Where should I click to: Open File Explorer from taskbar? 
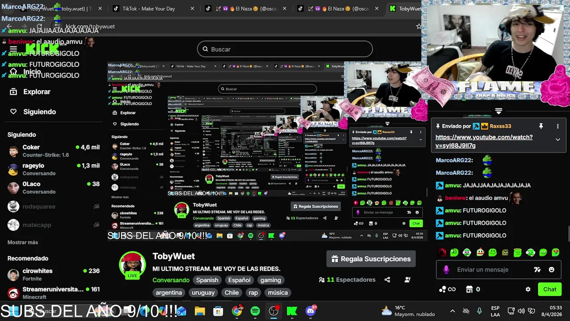pos(199,311)
